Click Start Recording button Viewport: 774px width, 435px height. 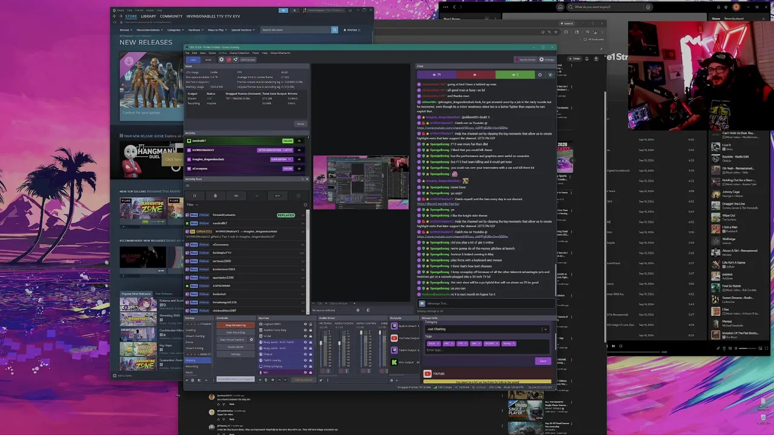coord(236,332)
